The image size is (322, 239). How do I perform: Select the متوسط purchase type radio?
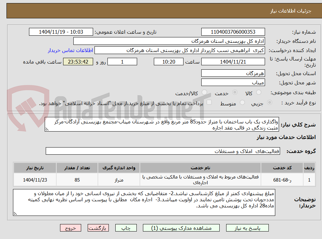242,102
